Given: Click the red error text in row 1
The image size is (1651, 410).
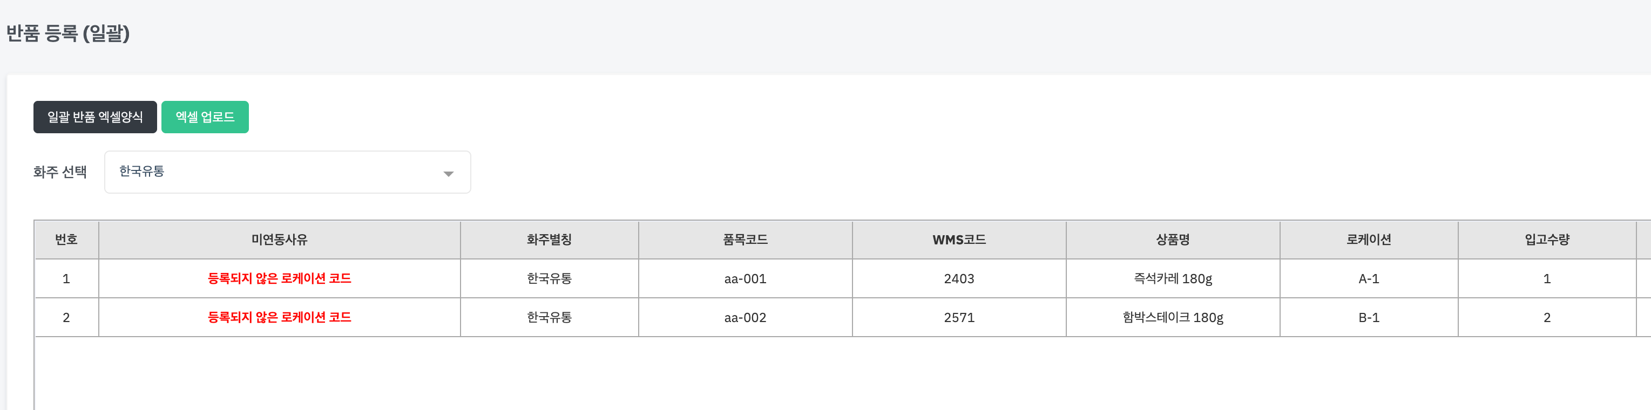Looking at the screenshot, I should click(x=280, y=279).
